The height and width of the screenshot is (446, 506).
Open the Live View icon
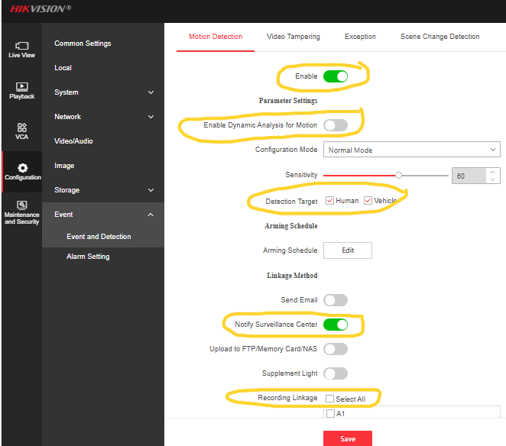[x=21, y=47]
